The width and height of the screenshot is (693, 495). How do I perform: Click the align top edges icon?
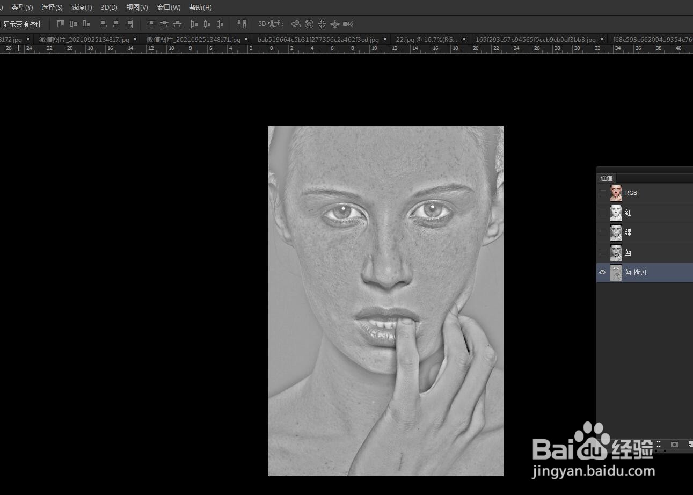coord(61,24)
